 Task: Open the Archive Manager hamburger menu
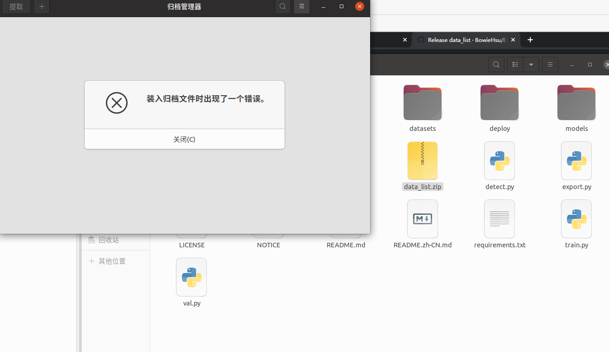point(301,6)
